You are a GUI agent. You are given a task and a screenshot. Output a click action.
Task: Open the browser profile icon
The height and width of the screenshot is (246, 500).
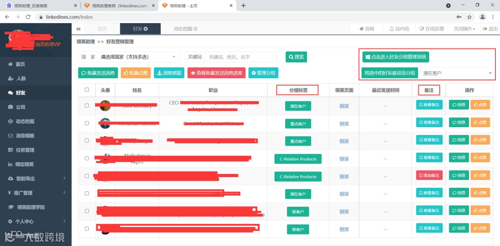(x=483, y=17)
